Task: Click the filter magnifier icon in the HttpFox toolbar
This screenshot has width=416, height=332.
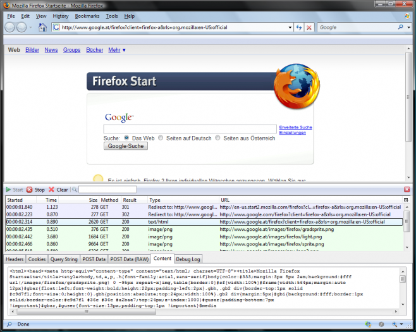Action: pos(75,190)
